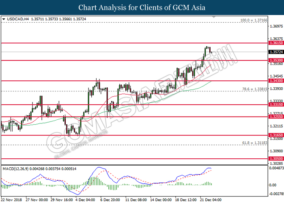
Task: Select the MACD(12,26,9) indicator label
Action: click(x=15, y=169)
